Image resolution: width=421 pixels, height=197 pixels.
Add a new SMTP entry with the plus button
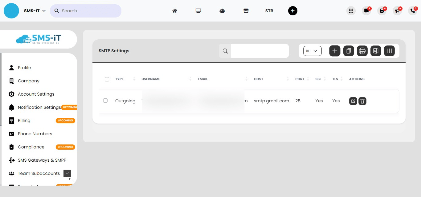(x=335, y=51)
